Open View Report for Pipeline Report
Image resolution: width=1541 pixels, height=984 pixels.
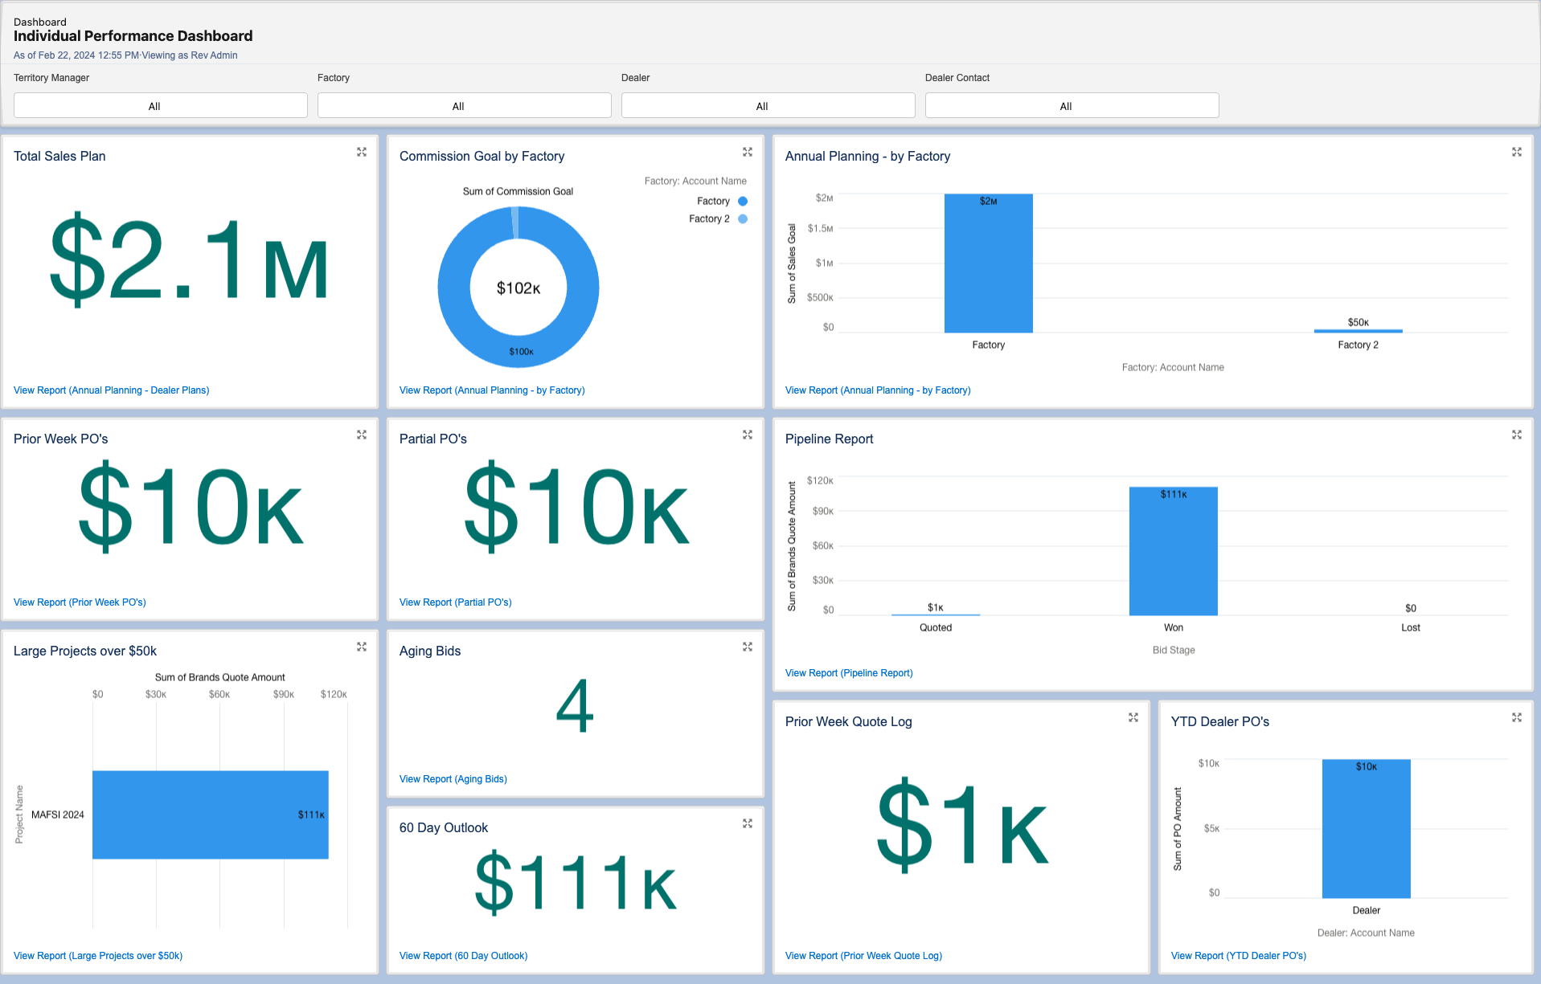(849, 672)
